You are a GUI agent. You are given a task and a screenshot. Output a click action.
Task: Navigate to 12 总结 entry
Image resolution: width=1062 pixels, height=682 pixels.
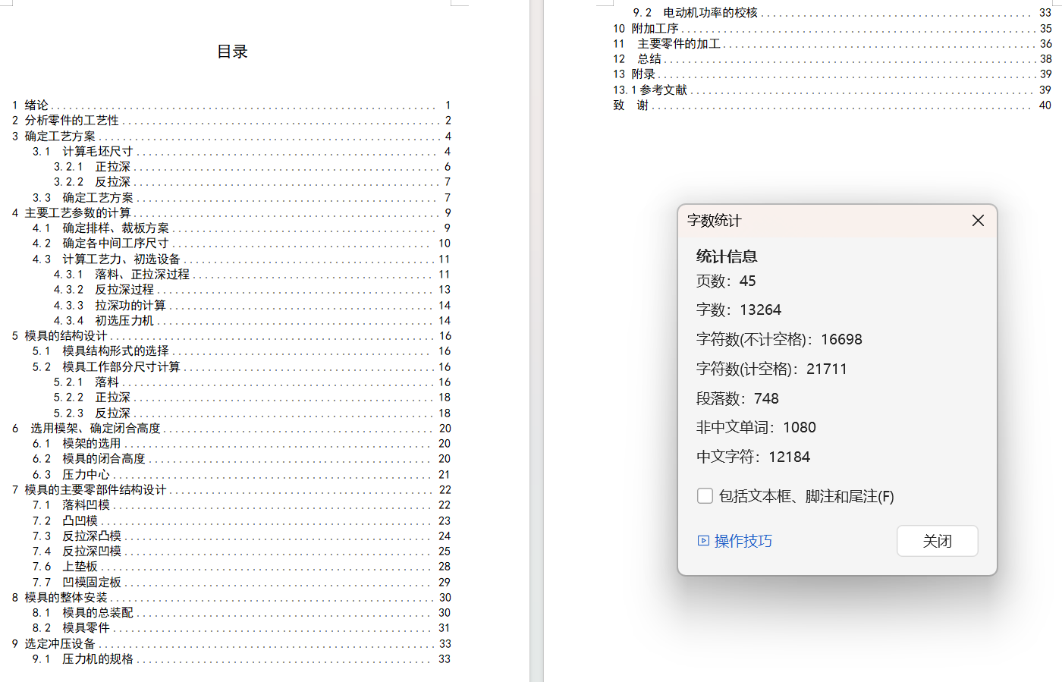point(649,59)
